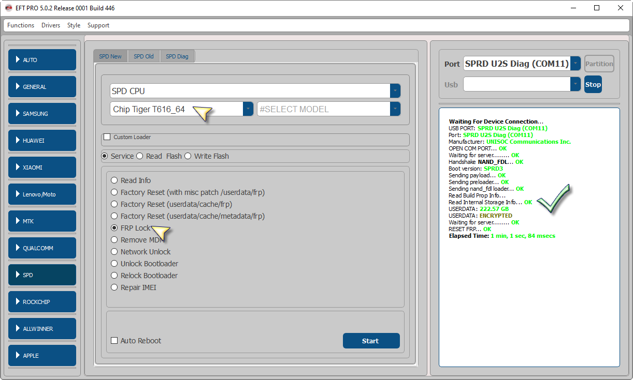Screen dimensions: 633x380
Task: Select Factory Reset (userdata/cache/frp) option
Action: point(114,204)
